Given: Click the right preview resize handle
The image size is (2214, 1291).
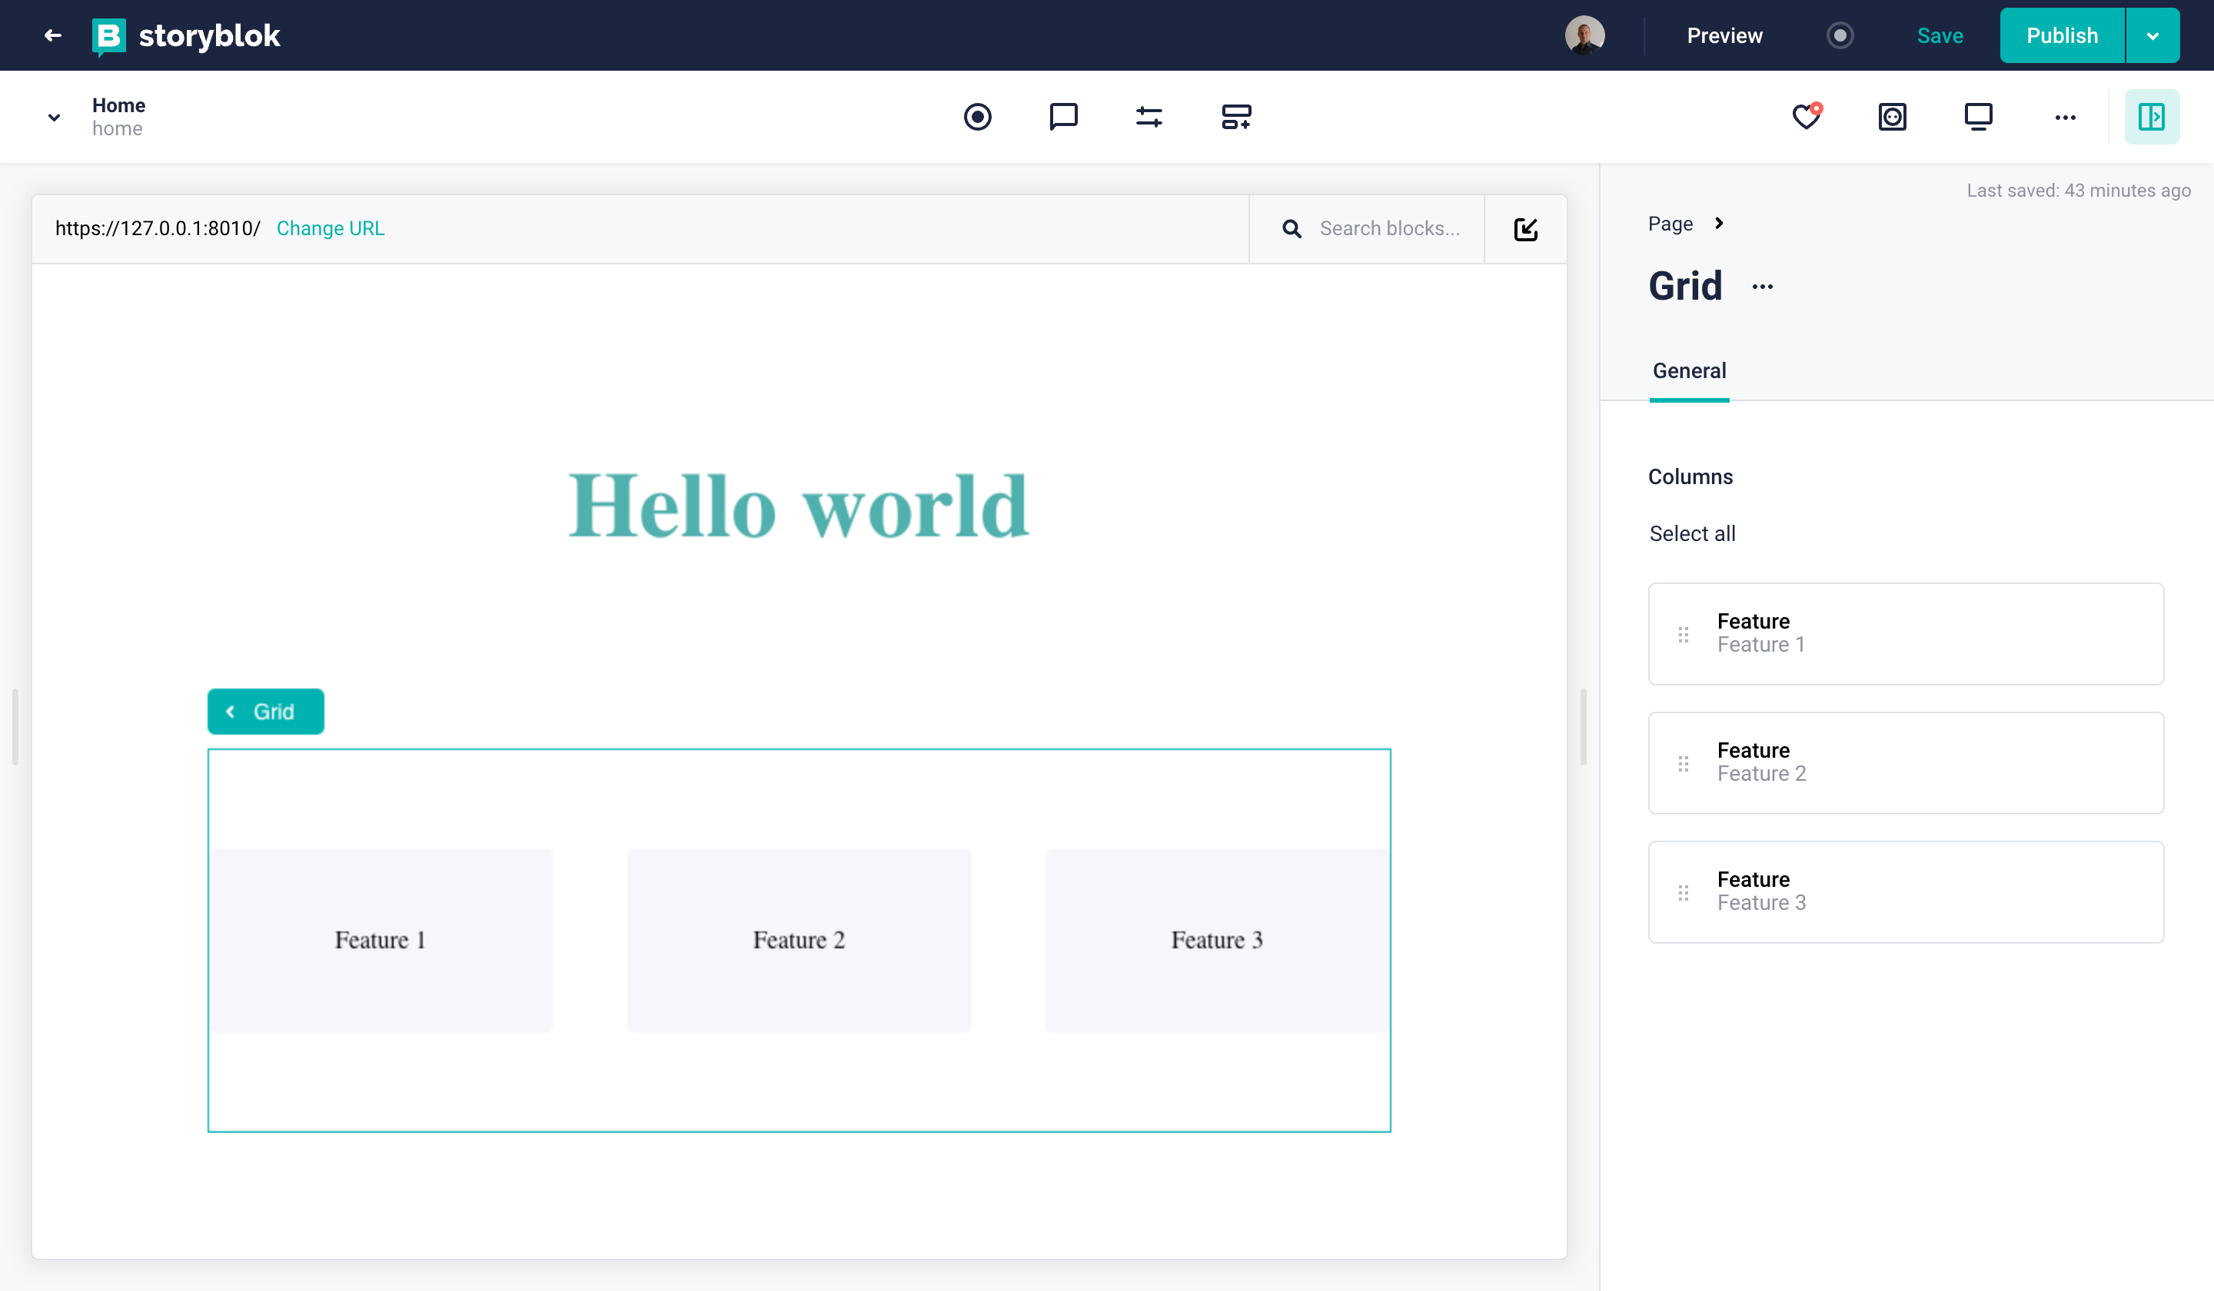Looking at the screenshot, I should (1583, 727).
